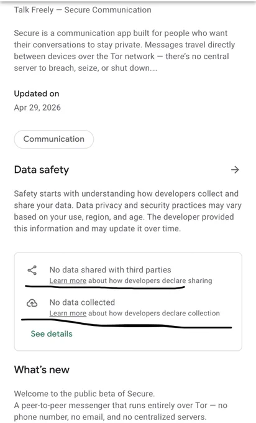Tap the about how developers declare collection text
This screenshot has width=256, height=423.
154,314
